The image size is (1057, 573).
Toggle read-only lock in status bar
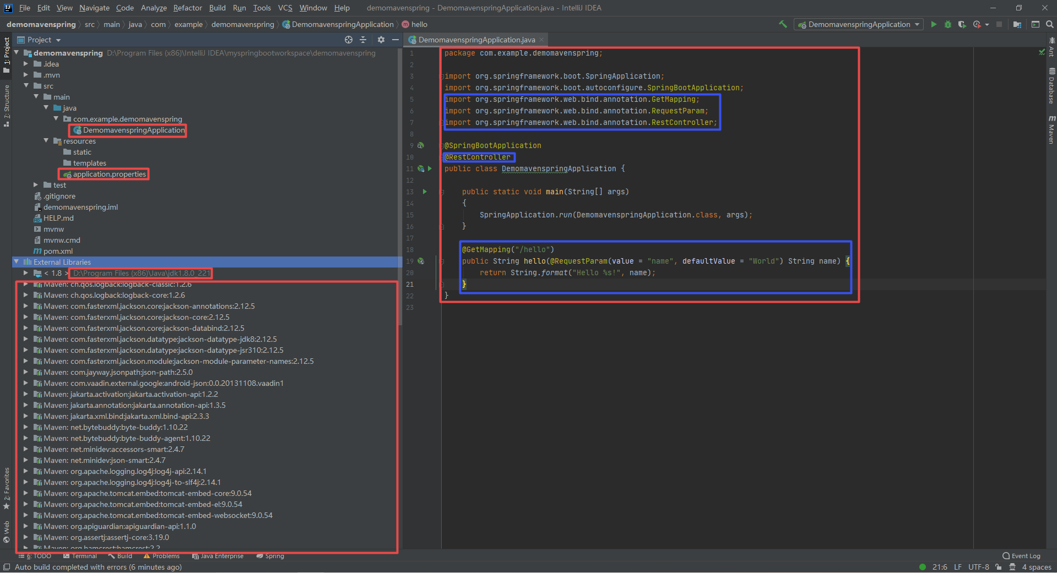[999, 567]
